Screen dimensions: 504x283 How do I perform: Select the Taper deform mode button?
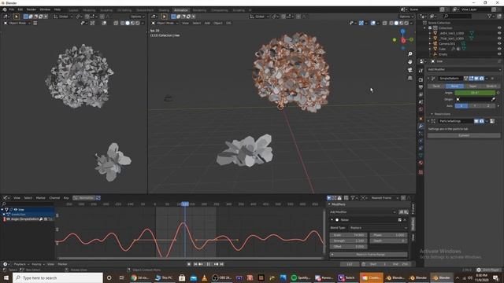point(472,86)
